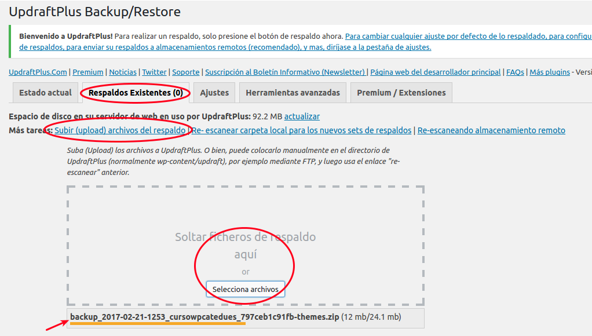Click the (12 mb/24.1 mb) upload size text
The height and width of the screenshot is (336, 592).
[x=371, y=317]
